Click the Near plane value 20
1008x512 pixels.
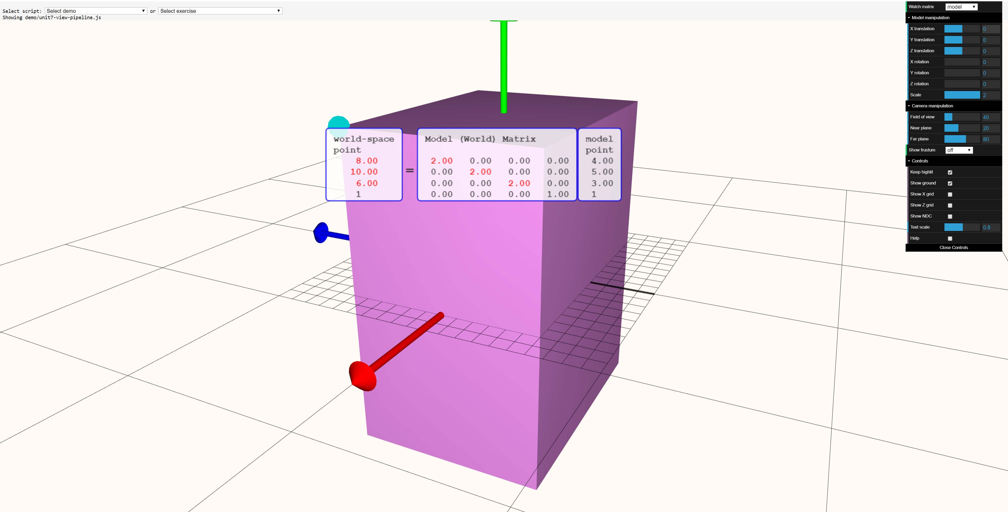click(991, 128)
